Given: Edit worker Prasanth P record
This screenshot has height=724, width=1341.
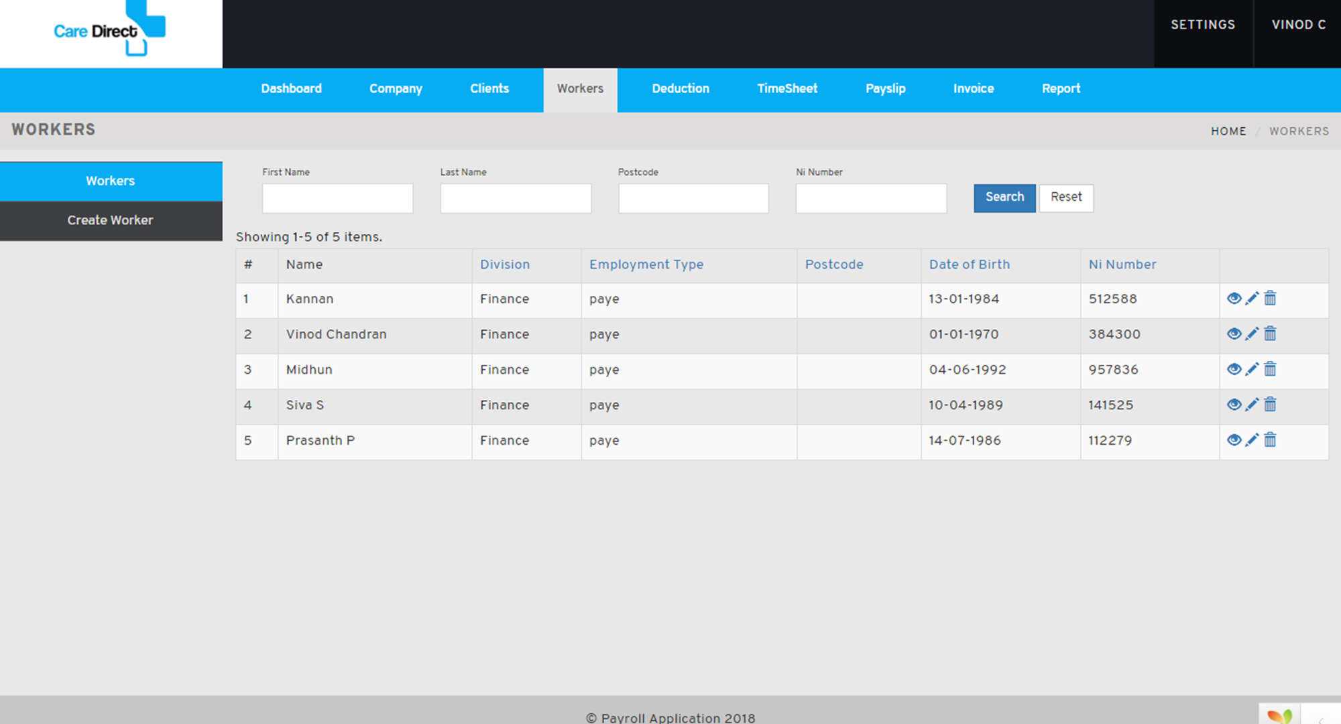Looking at the screenshot, I should pos(1252,441).
